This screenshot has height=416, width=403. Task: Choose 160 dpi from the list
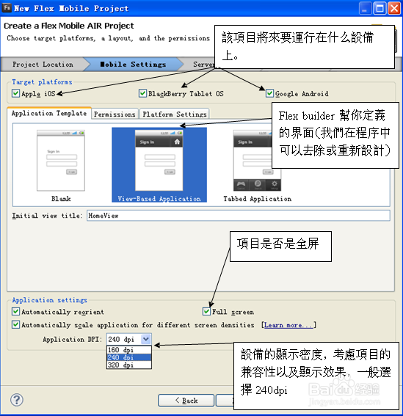coord(128,350)
